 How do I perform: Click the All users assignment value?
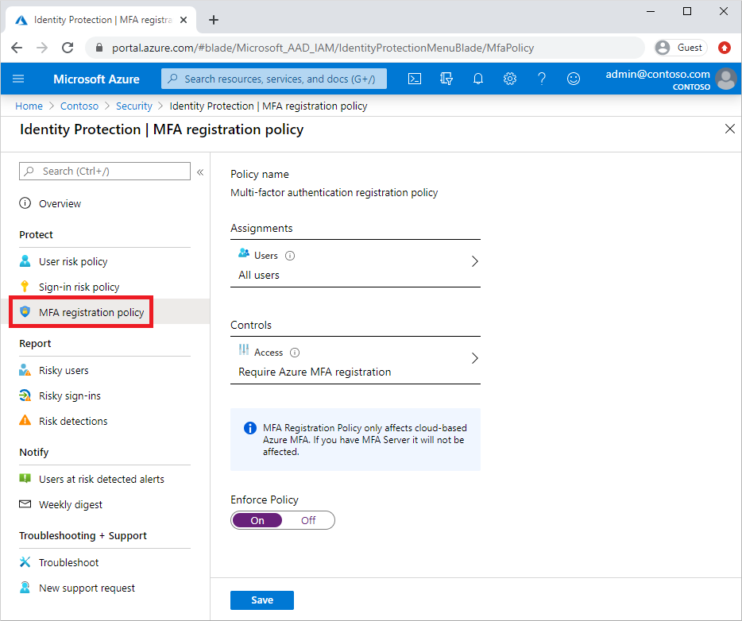259,276
